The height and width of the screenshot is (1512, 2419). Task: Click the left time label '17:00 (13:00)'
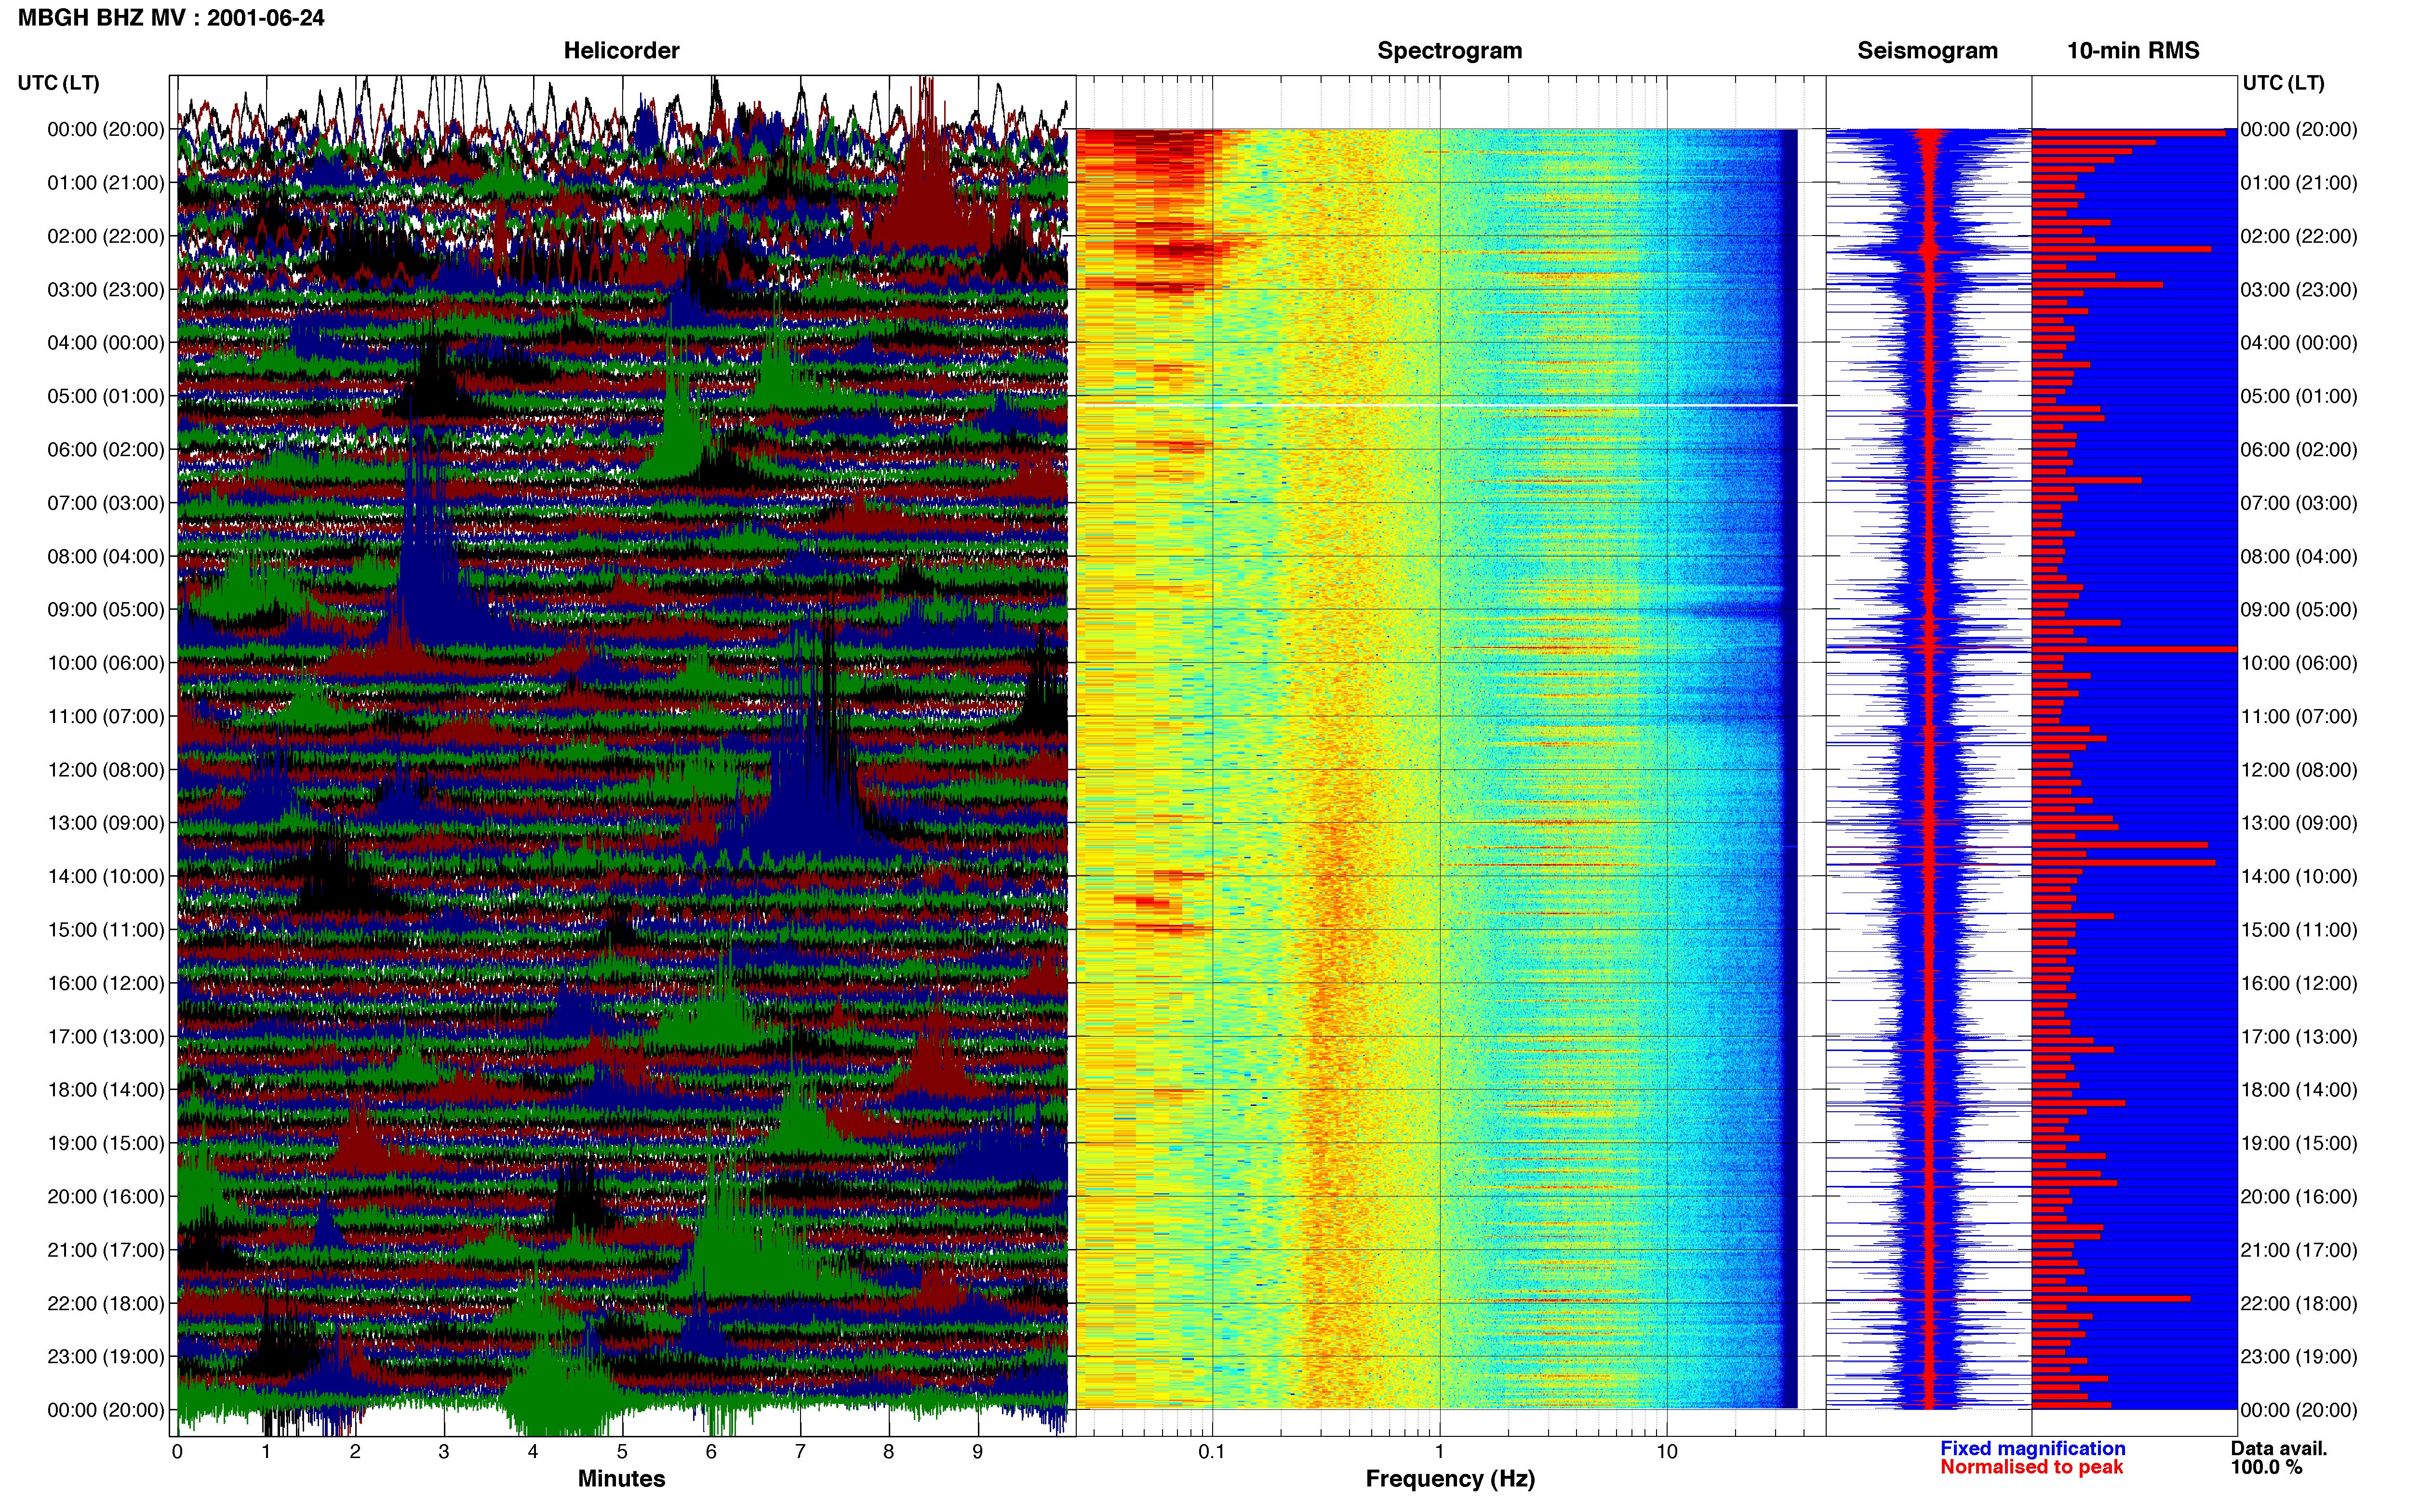click(x=106, y=1037)
